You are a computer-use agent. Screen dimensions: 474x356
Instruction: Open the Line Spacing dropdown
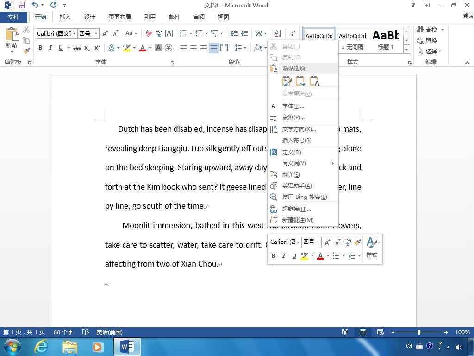tap(241, 48)
